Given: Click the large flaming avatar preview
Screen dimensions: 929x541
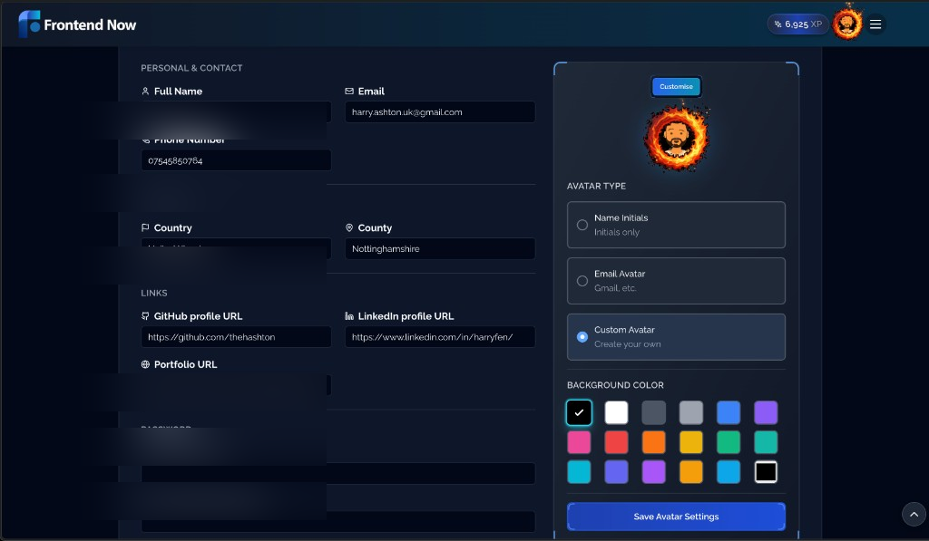Looking at the screenshot, I should click(x=676, y=138).
